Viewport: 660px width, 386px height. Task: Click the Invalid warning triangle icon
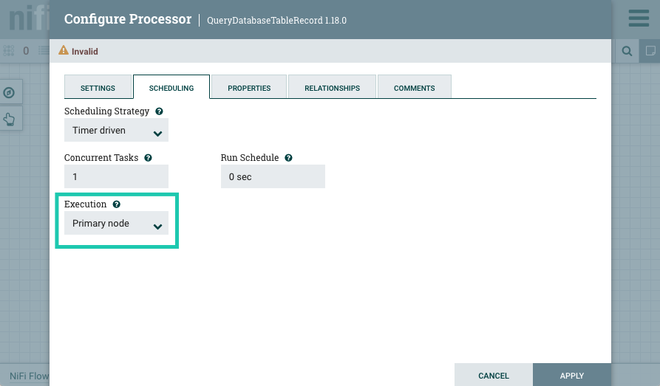(64, 51)
